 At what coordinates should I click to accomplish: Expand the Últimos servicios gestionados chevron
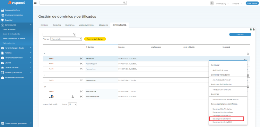[31, 123]
